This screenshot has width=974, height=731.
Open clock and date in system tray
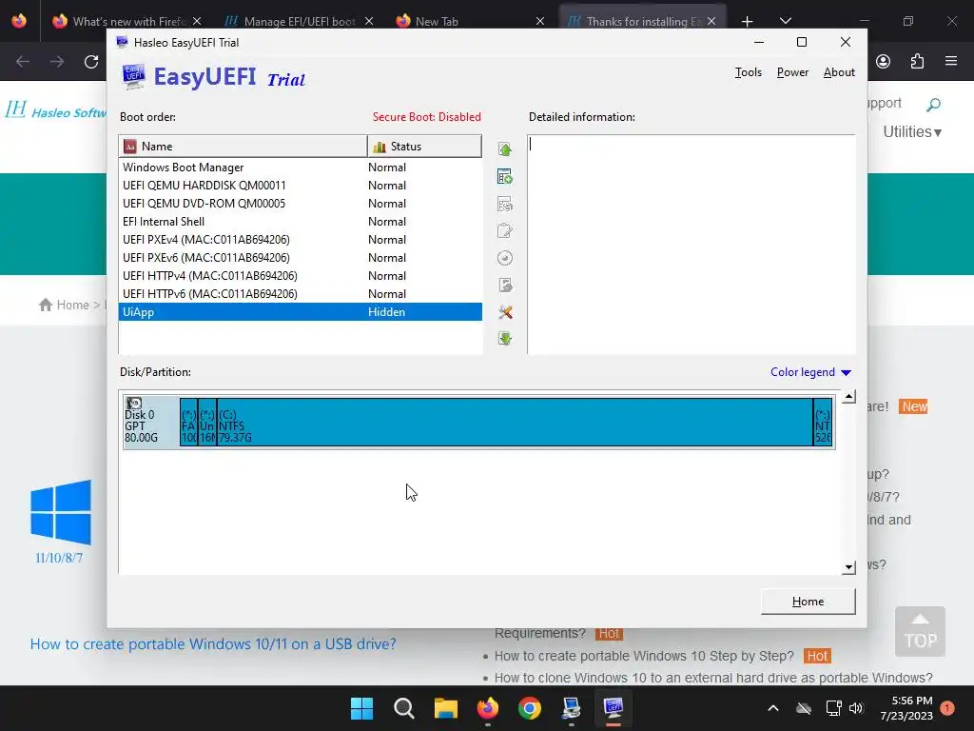click(906, 708)
